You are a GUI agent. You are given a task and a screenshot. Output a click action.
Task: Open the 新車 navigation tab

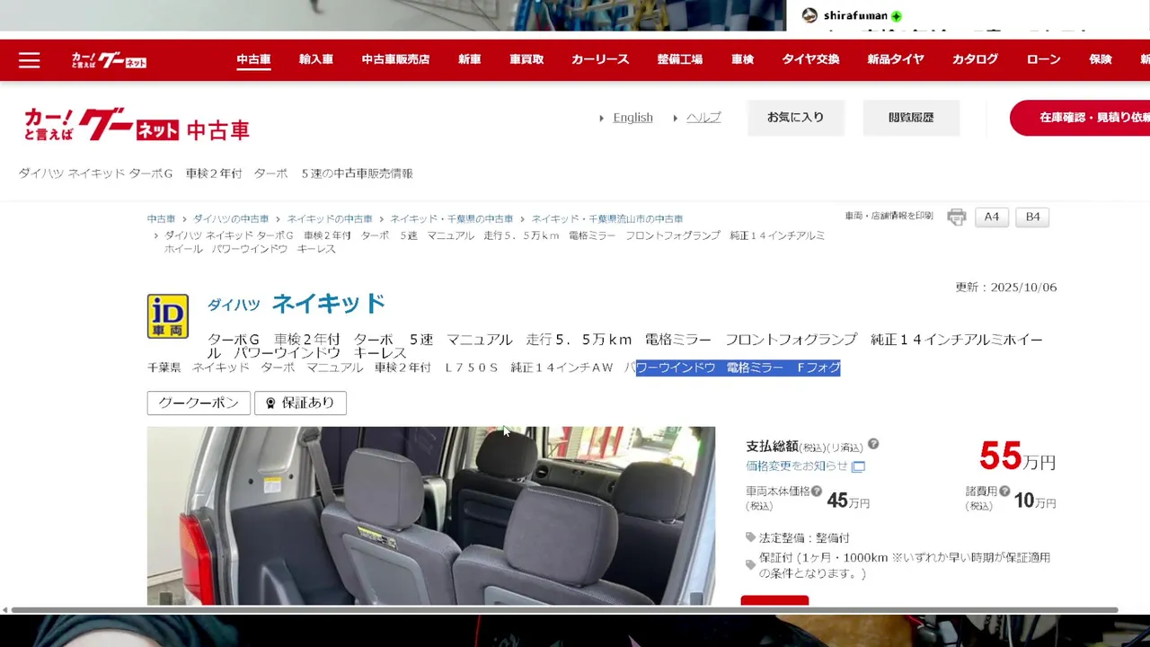469,59
